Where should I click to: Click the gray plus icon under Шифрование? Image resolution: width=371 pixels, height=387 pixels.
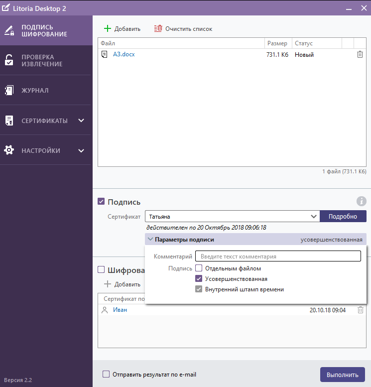(x=108, y=284)
